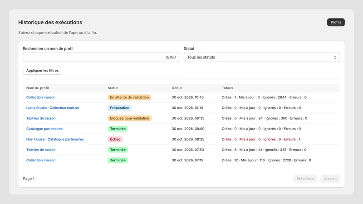Click the Page 1 indicator
The width and height of the screenshot is (363, 204).
[29, 179]
